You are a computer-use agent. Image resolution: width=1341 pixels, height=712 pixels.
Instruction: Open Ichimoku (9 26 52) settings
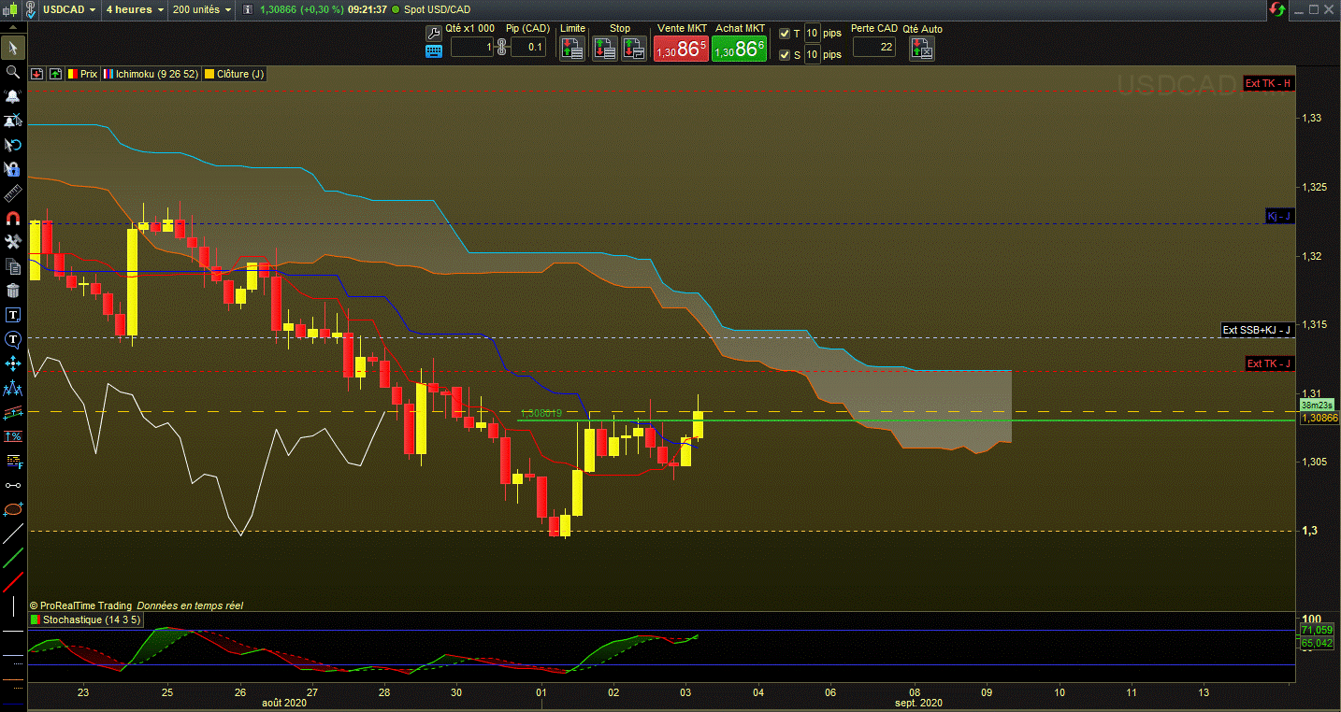tap(151, 74)
